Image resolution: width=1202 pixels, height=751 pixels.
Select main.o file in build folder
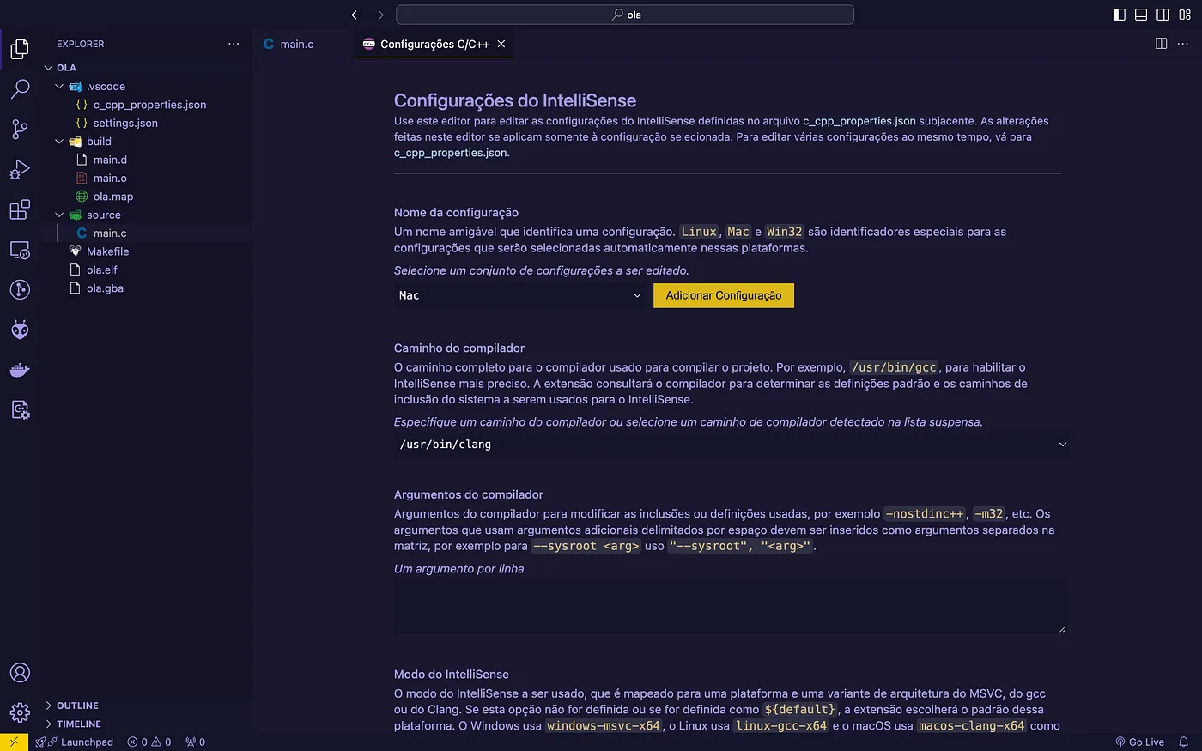(110, 179)
